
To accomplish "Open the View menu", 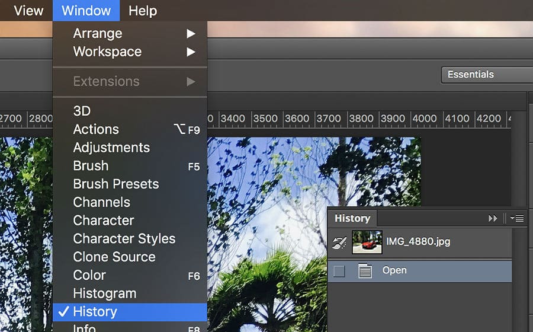I will pyautogui.click(x=28, y=11).
